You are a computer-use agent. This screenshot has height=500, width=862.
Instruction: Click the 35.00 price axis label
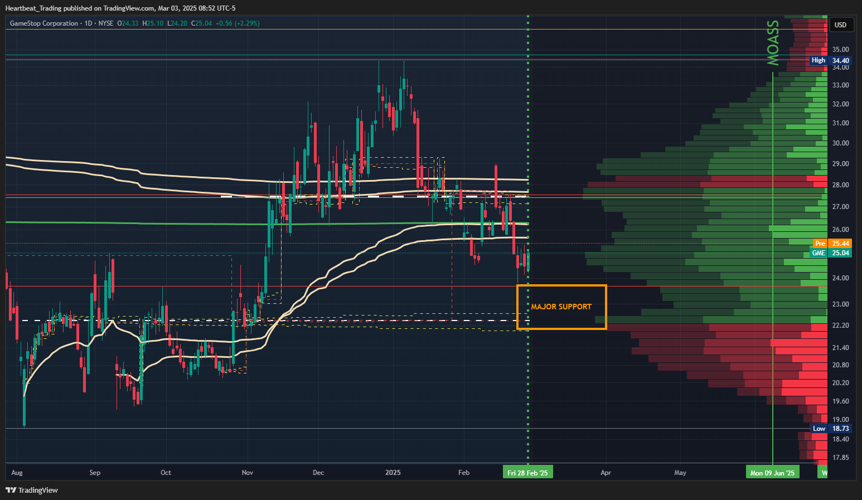[x=840, y=50]
